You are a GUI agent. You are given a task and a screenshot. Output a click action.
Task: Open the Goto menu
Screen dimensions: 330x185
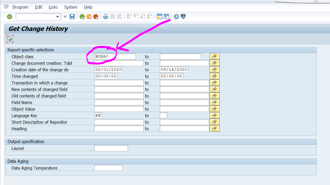53,7
